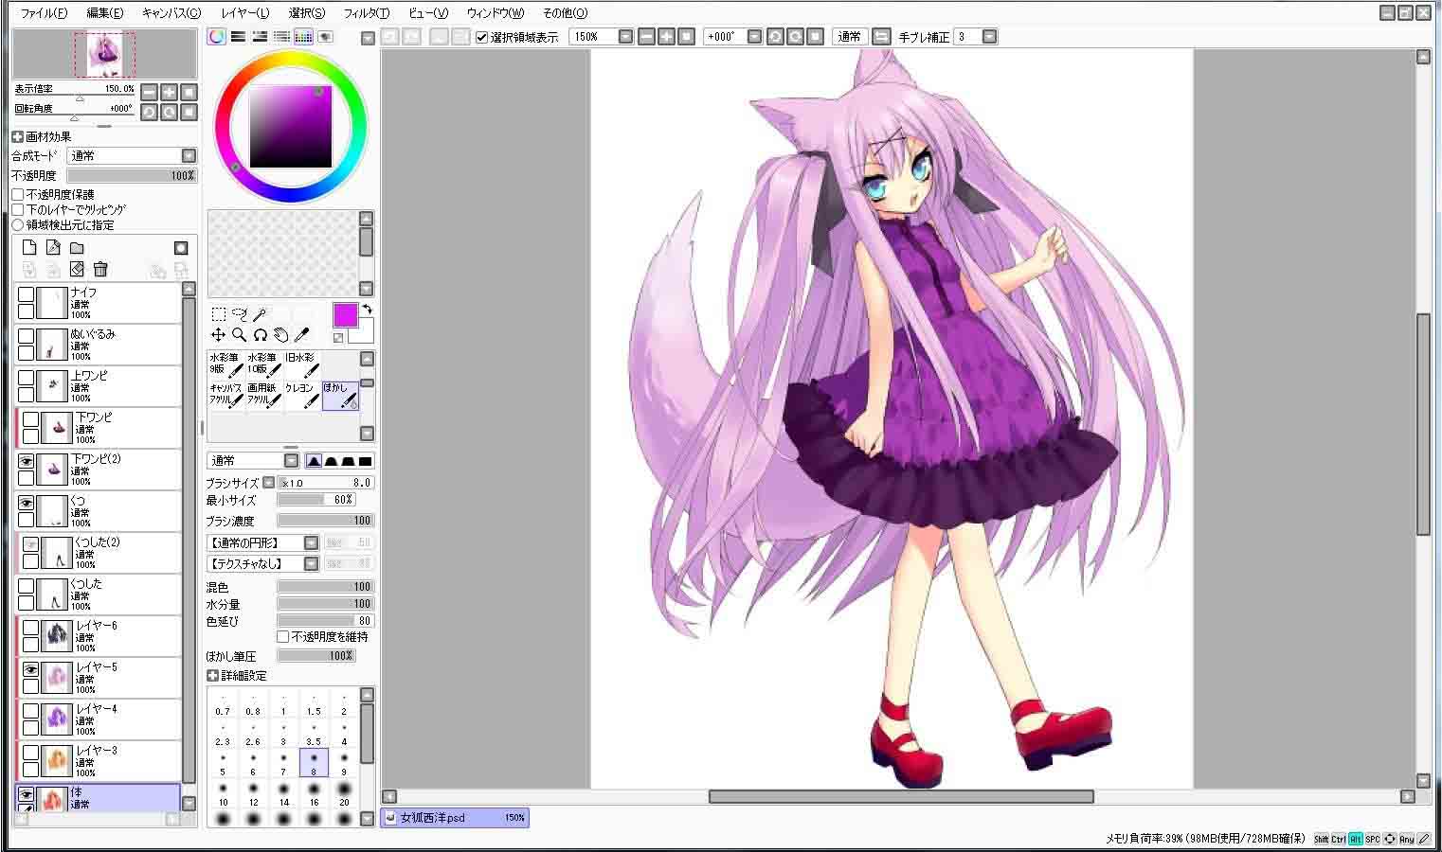The width and height of the screenshot is (1442, 852).
Task: Select the lasso selection tool
Action: pyautogui.click(x=239, y=314)
